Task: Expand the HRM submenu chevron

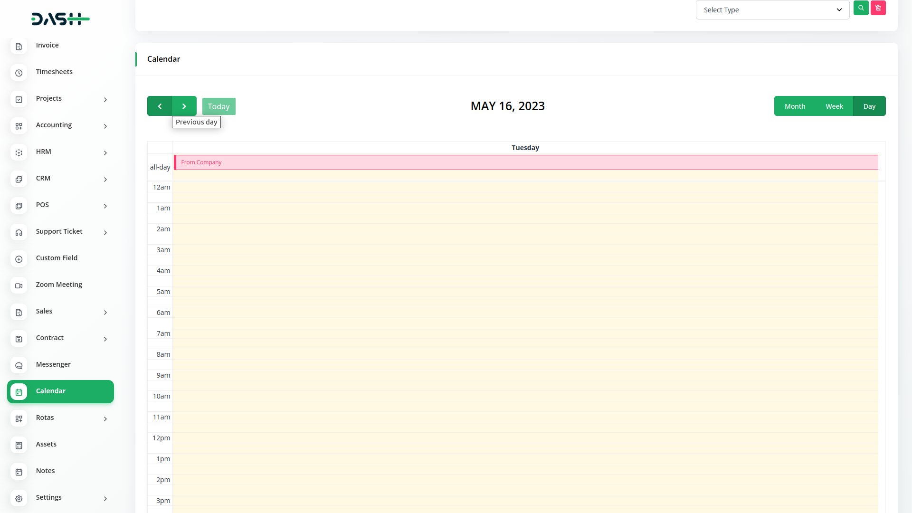Action: coord(105,152)
